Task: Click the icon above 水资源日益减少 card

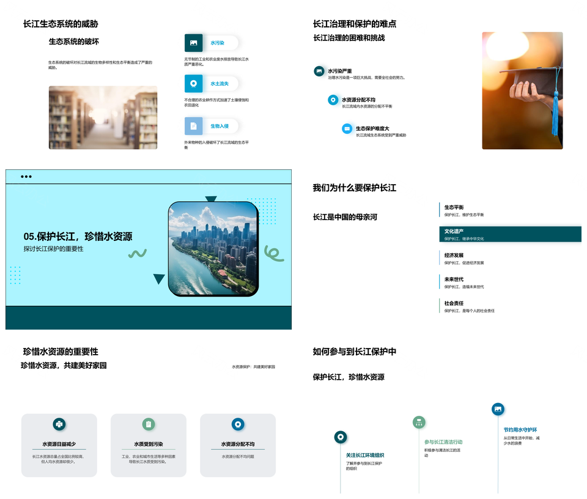Action: 59,424
